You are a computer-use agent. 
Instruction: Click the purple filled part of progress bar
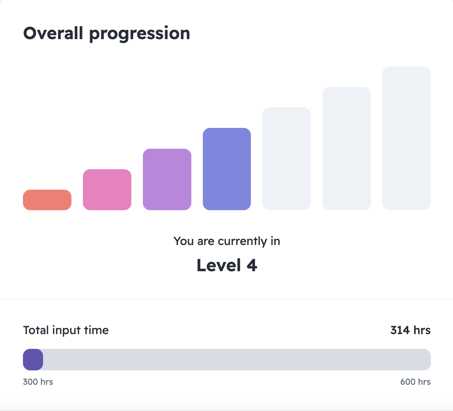pyautogui.click(x=33, y=360)
